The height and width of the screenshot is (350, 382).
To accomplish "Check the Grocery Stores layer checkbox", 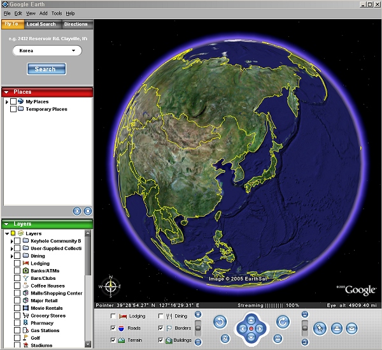I will (x=17, y=316).
